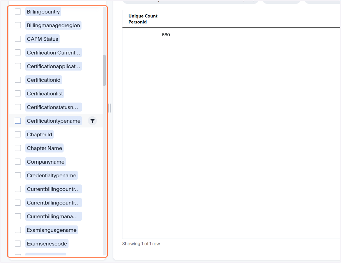Toggle the Certificationid checkbox

click(x=18, y=80)
